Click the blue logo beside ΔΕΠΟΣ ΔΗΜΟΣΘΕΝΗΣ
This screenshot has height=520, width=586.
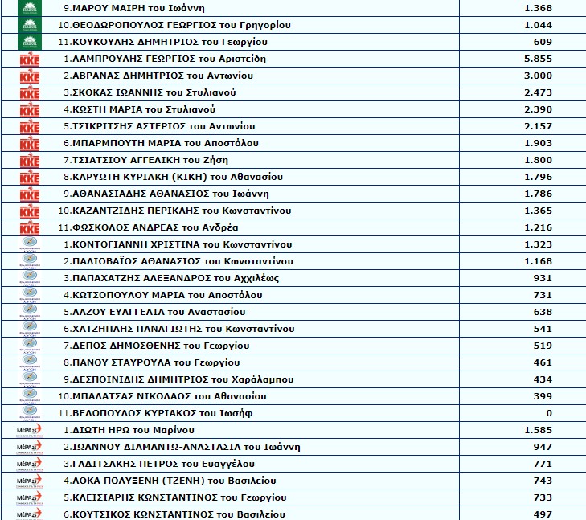coord(30,346)
